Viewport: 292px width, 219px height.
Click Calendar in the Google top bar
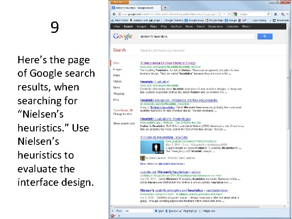point(232,26)
